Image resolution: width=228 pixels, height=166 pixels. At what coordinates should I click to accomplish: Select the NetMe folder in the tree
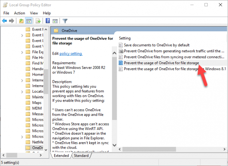(x=38, y=142)
